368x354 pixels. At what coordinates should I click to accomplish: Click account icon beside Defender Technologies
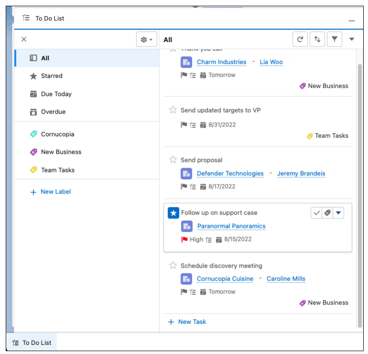186,173
